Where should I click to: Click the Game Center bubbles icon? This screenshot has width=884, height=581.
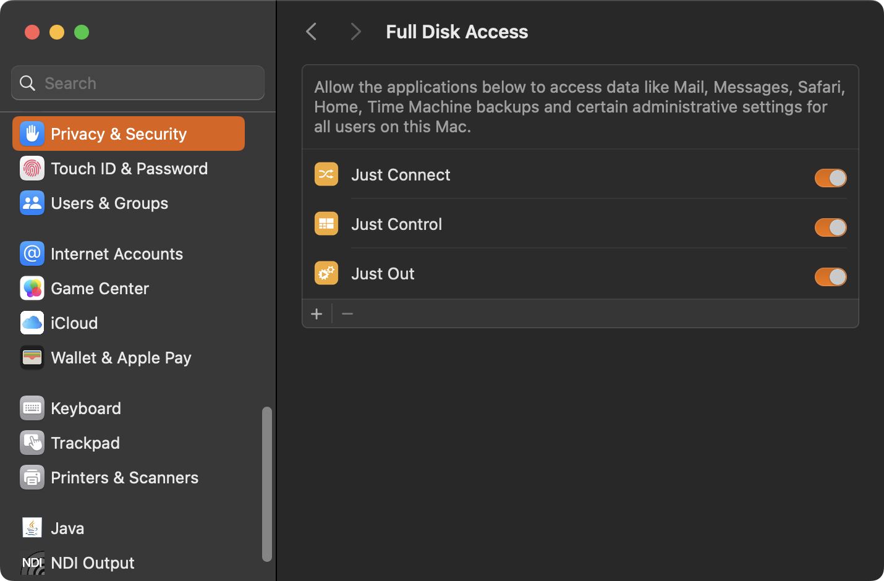[x=32, y=288]
